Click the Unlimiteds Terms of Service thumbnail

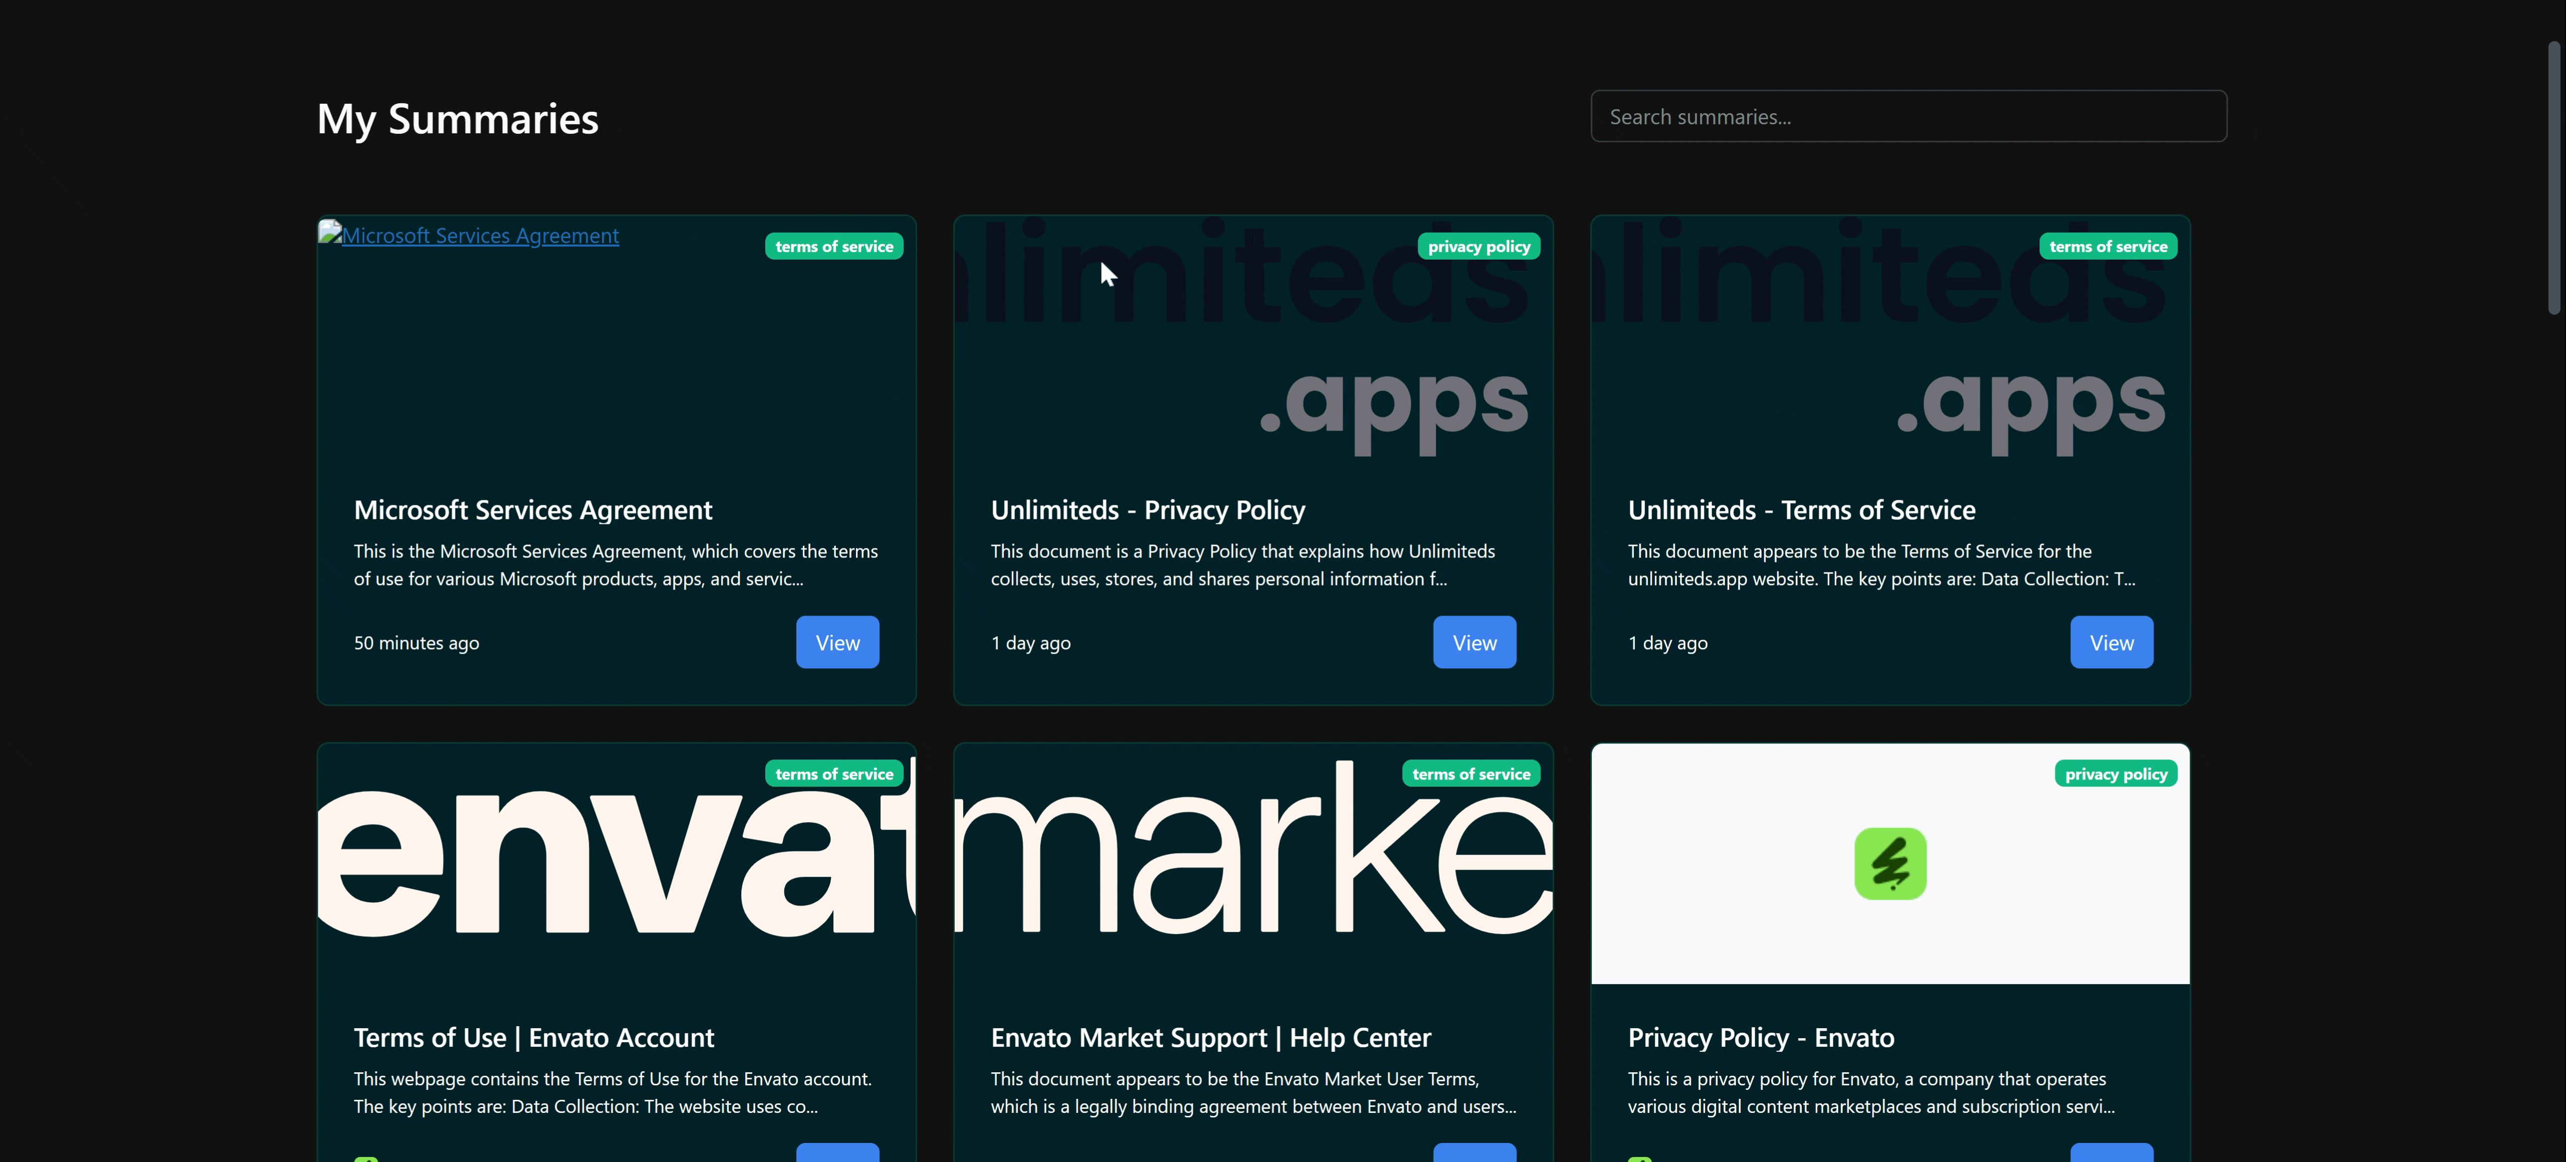1889,337
